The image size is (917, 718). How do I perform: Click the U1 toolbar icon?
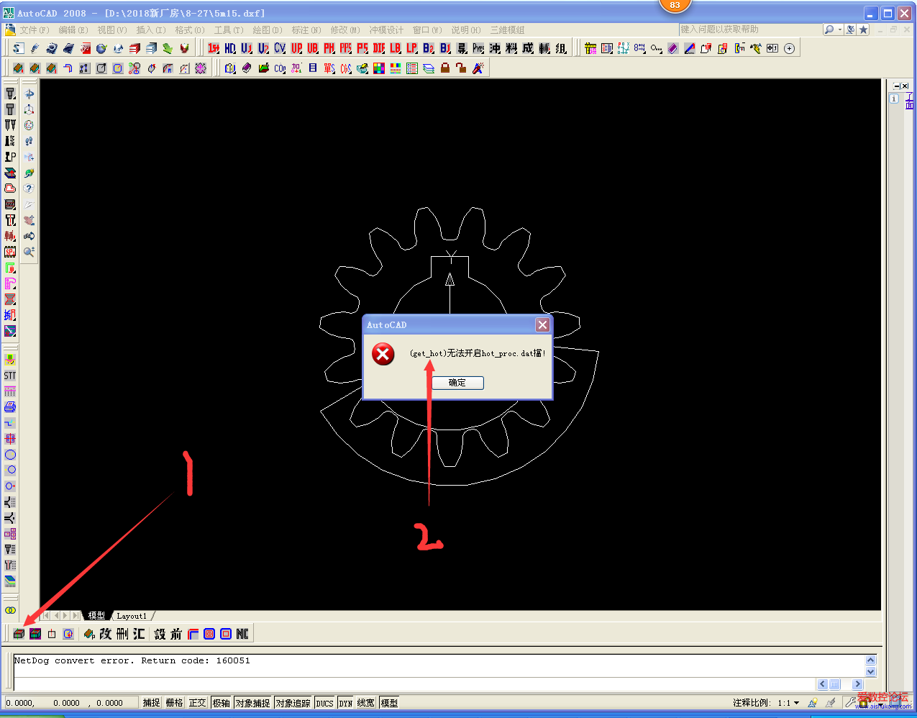pyautogui.click(x=247, y=48)
